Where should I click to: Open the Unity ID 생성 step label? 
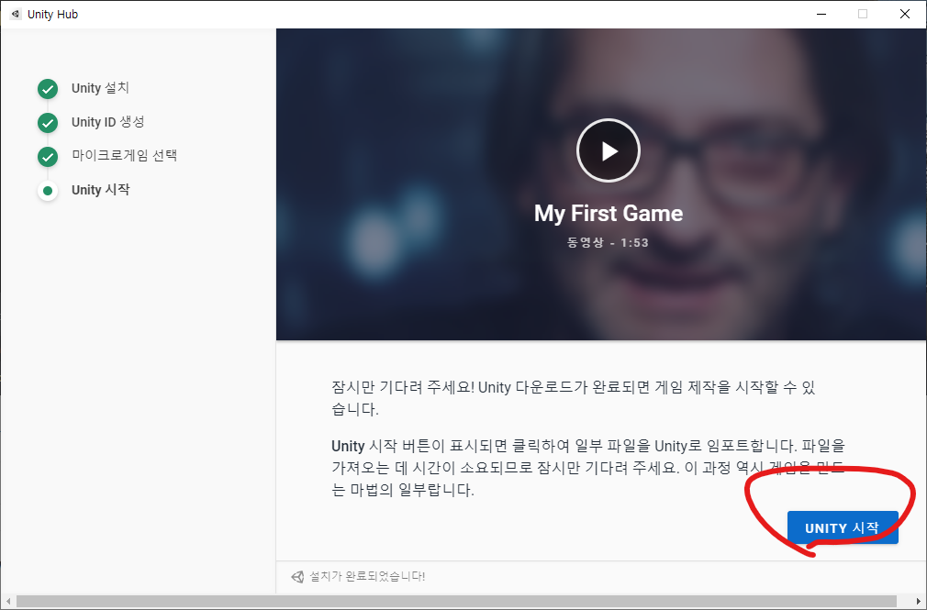tap(107, 122)
